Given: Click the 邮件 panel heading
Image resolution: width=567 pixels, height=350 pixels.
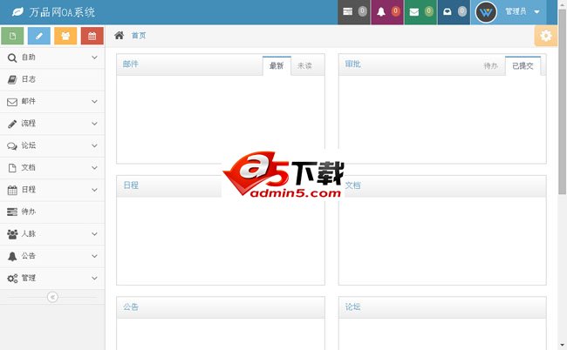Looking at the screenshot, I should [131, 64].
